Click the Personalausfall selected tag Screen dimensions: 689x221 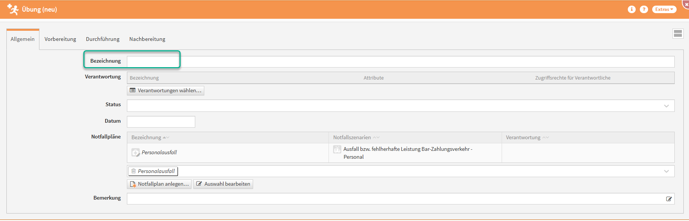pyautogui.click(x=153, y=171)
